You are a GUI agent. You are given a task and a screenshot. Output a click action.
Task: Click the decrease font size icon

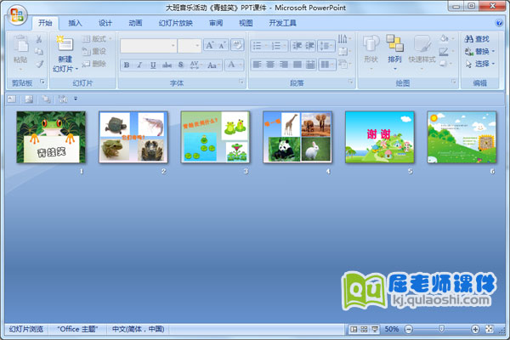tap(222, 45)
